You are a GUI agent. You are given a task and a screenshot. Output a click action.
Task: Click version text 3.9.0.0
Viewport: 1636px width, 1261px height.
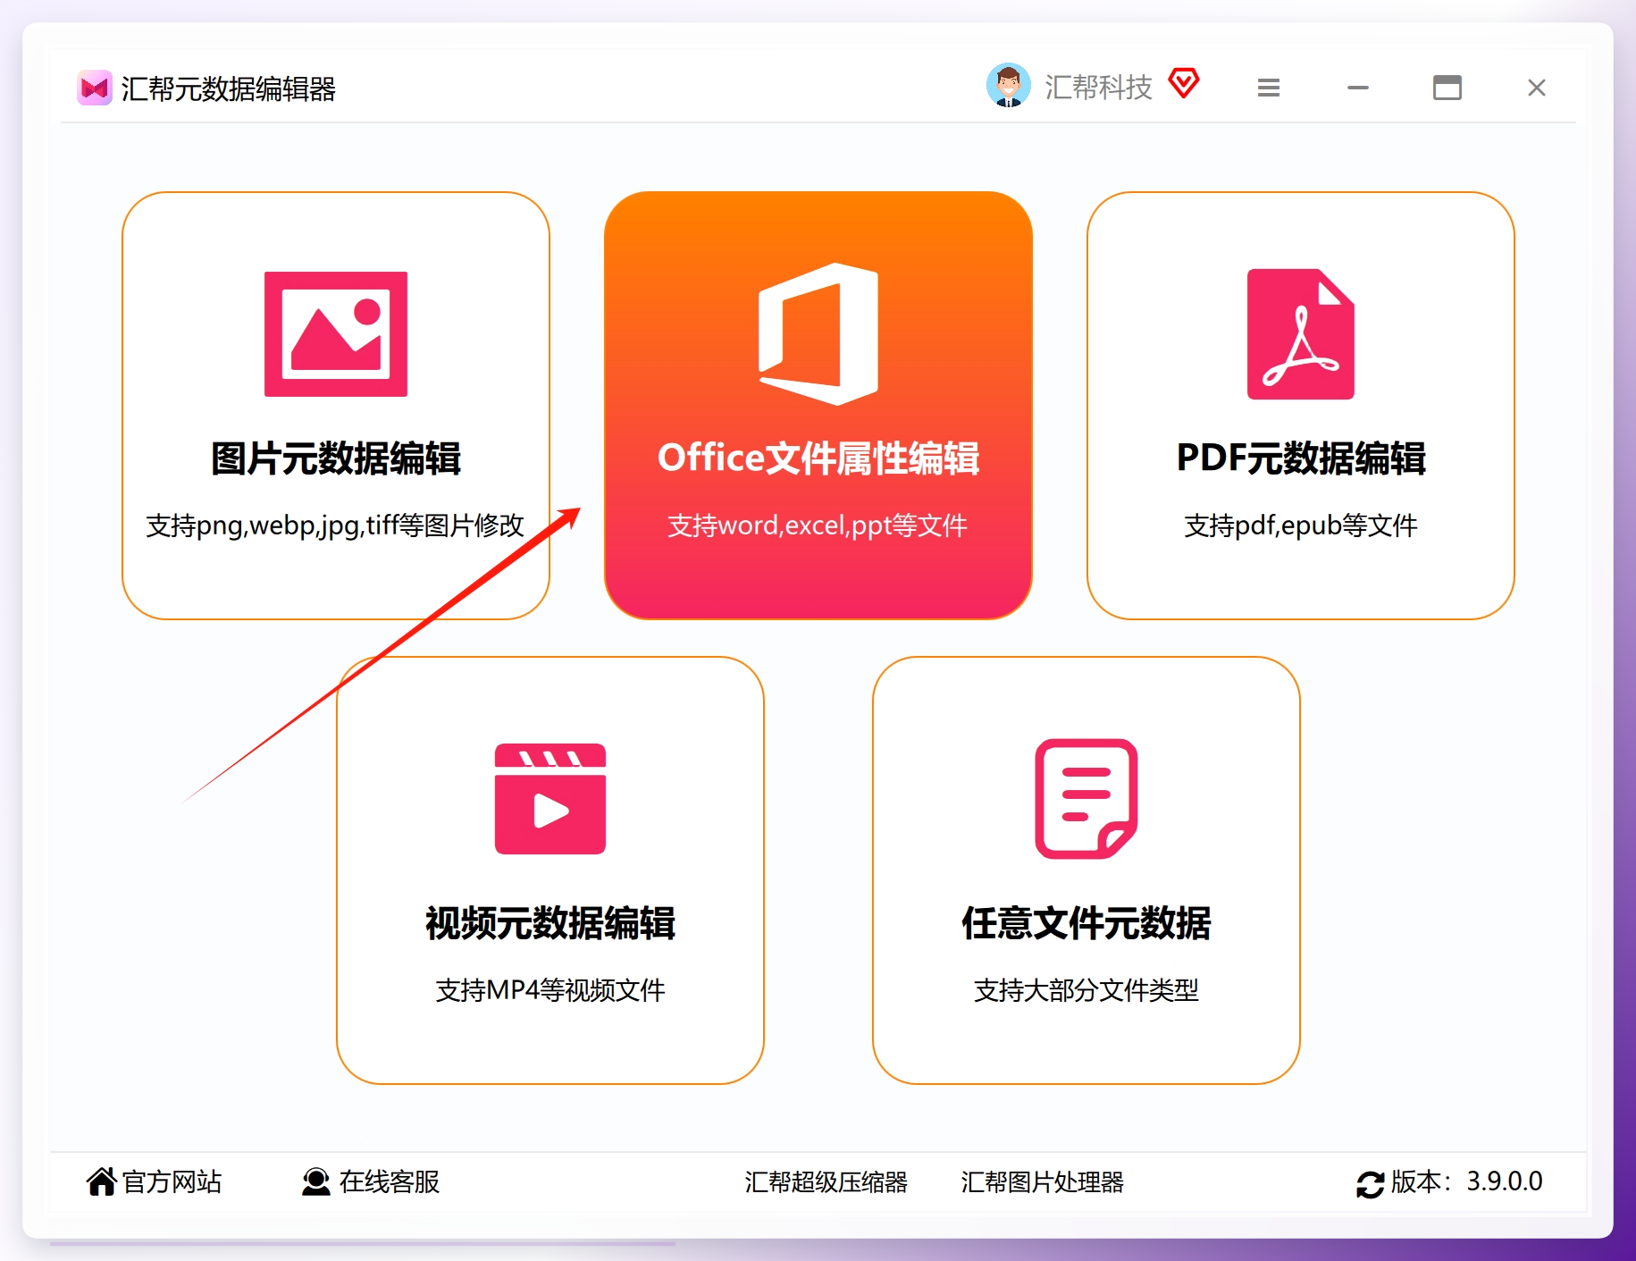click(x=1505, y=1181)
